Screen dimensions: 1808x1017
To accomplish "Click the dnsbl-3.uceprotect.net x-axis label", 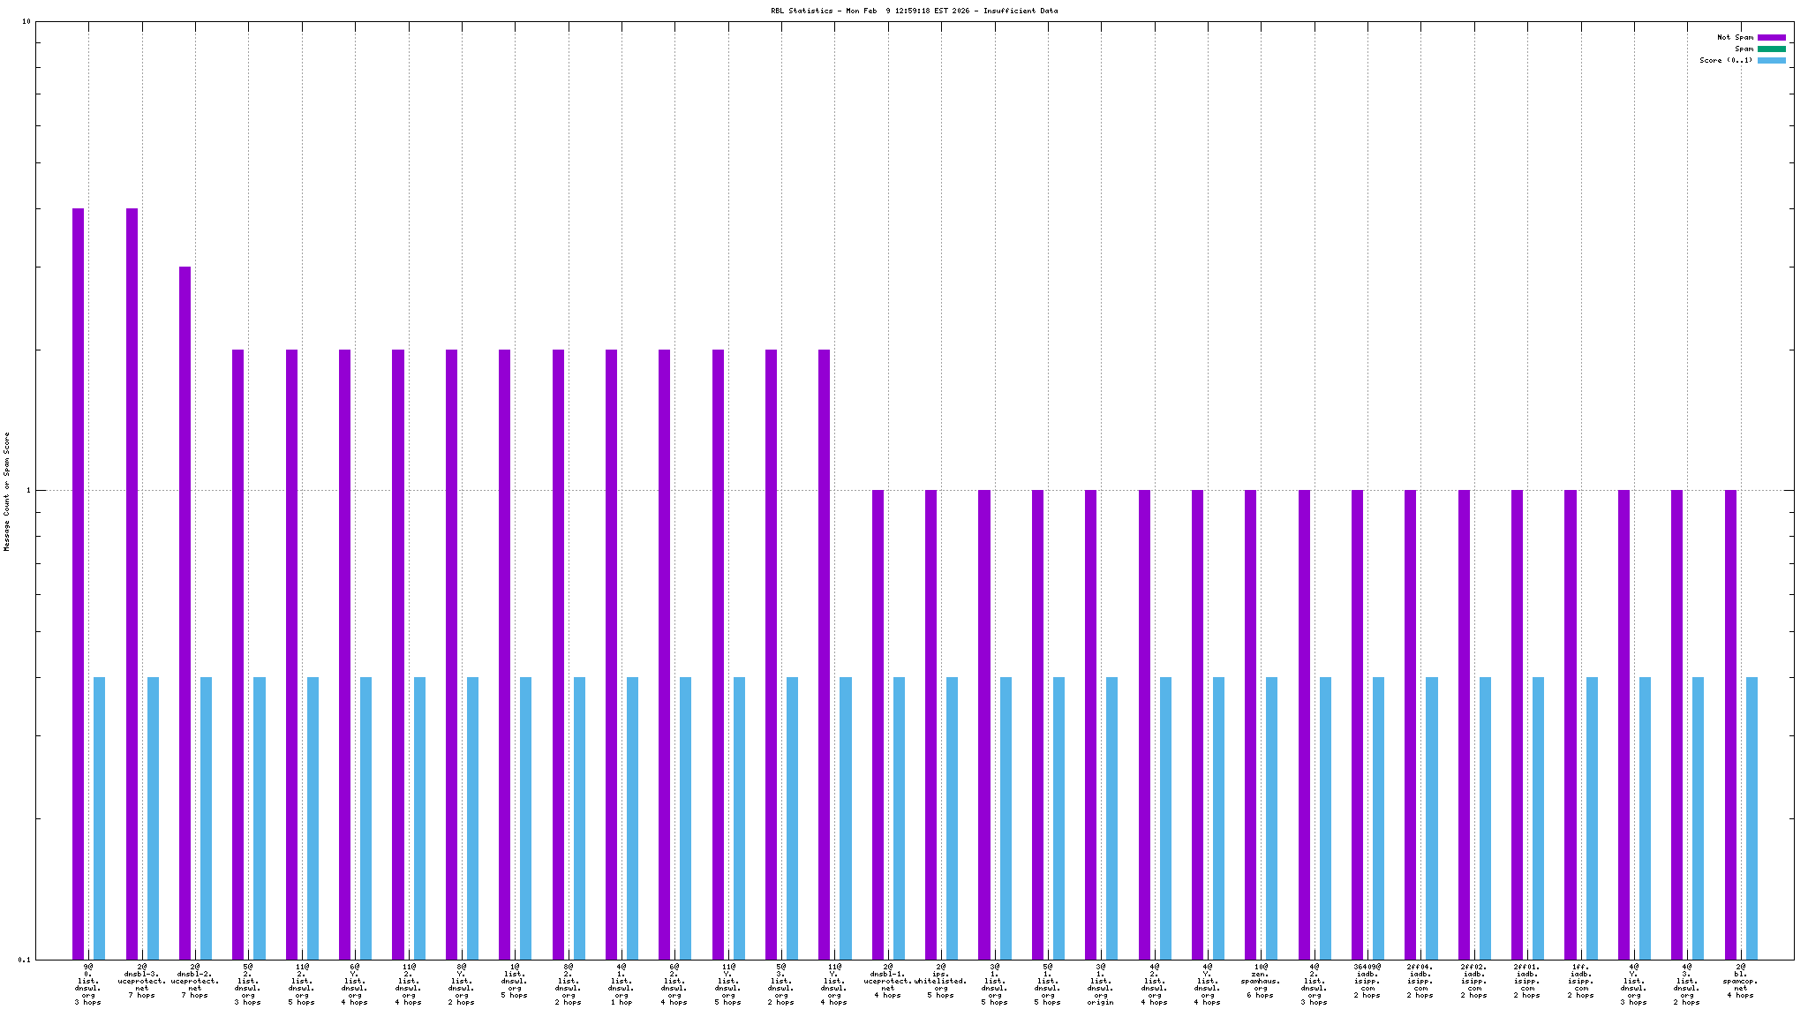I will 141,981.
